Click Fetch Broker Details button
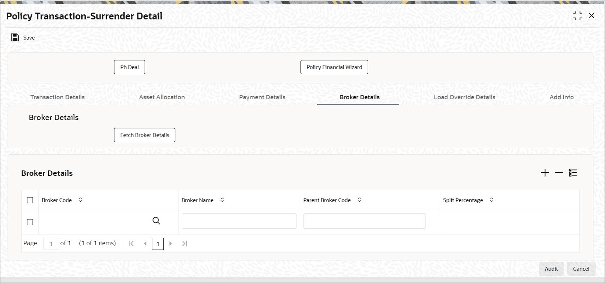The width and height of the screenshot is (605, 283). tap(145, 135)
